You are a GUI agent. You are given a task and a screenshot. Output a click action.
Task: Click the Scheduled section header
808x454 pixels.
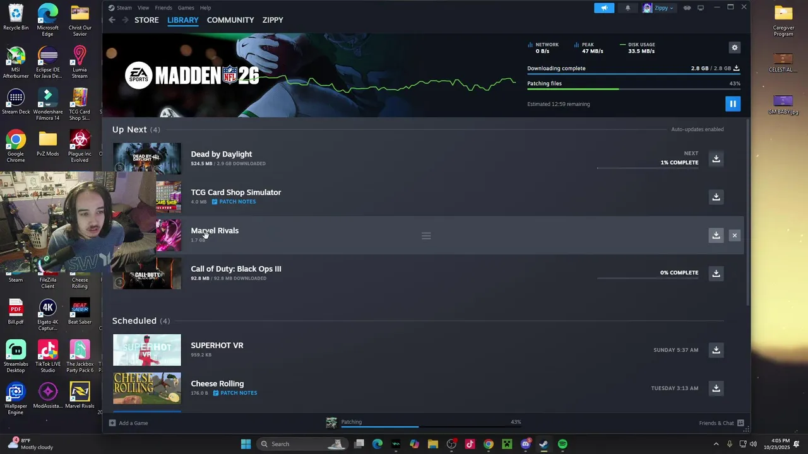pyautogui.click(x=141, y=321)
